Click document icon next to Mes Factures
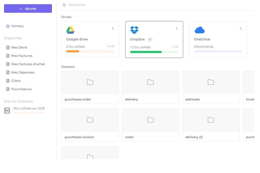260x173 pixels. coord(8,56)
